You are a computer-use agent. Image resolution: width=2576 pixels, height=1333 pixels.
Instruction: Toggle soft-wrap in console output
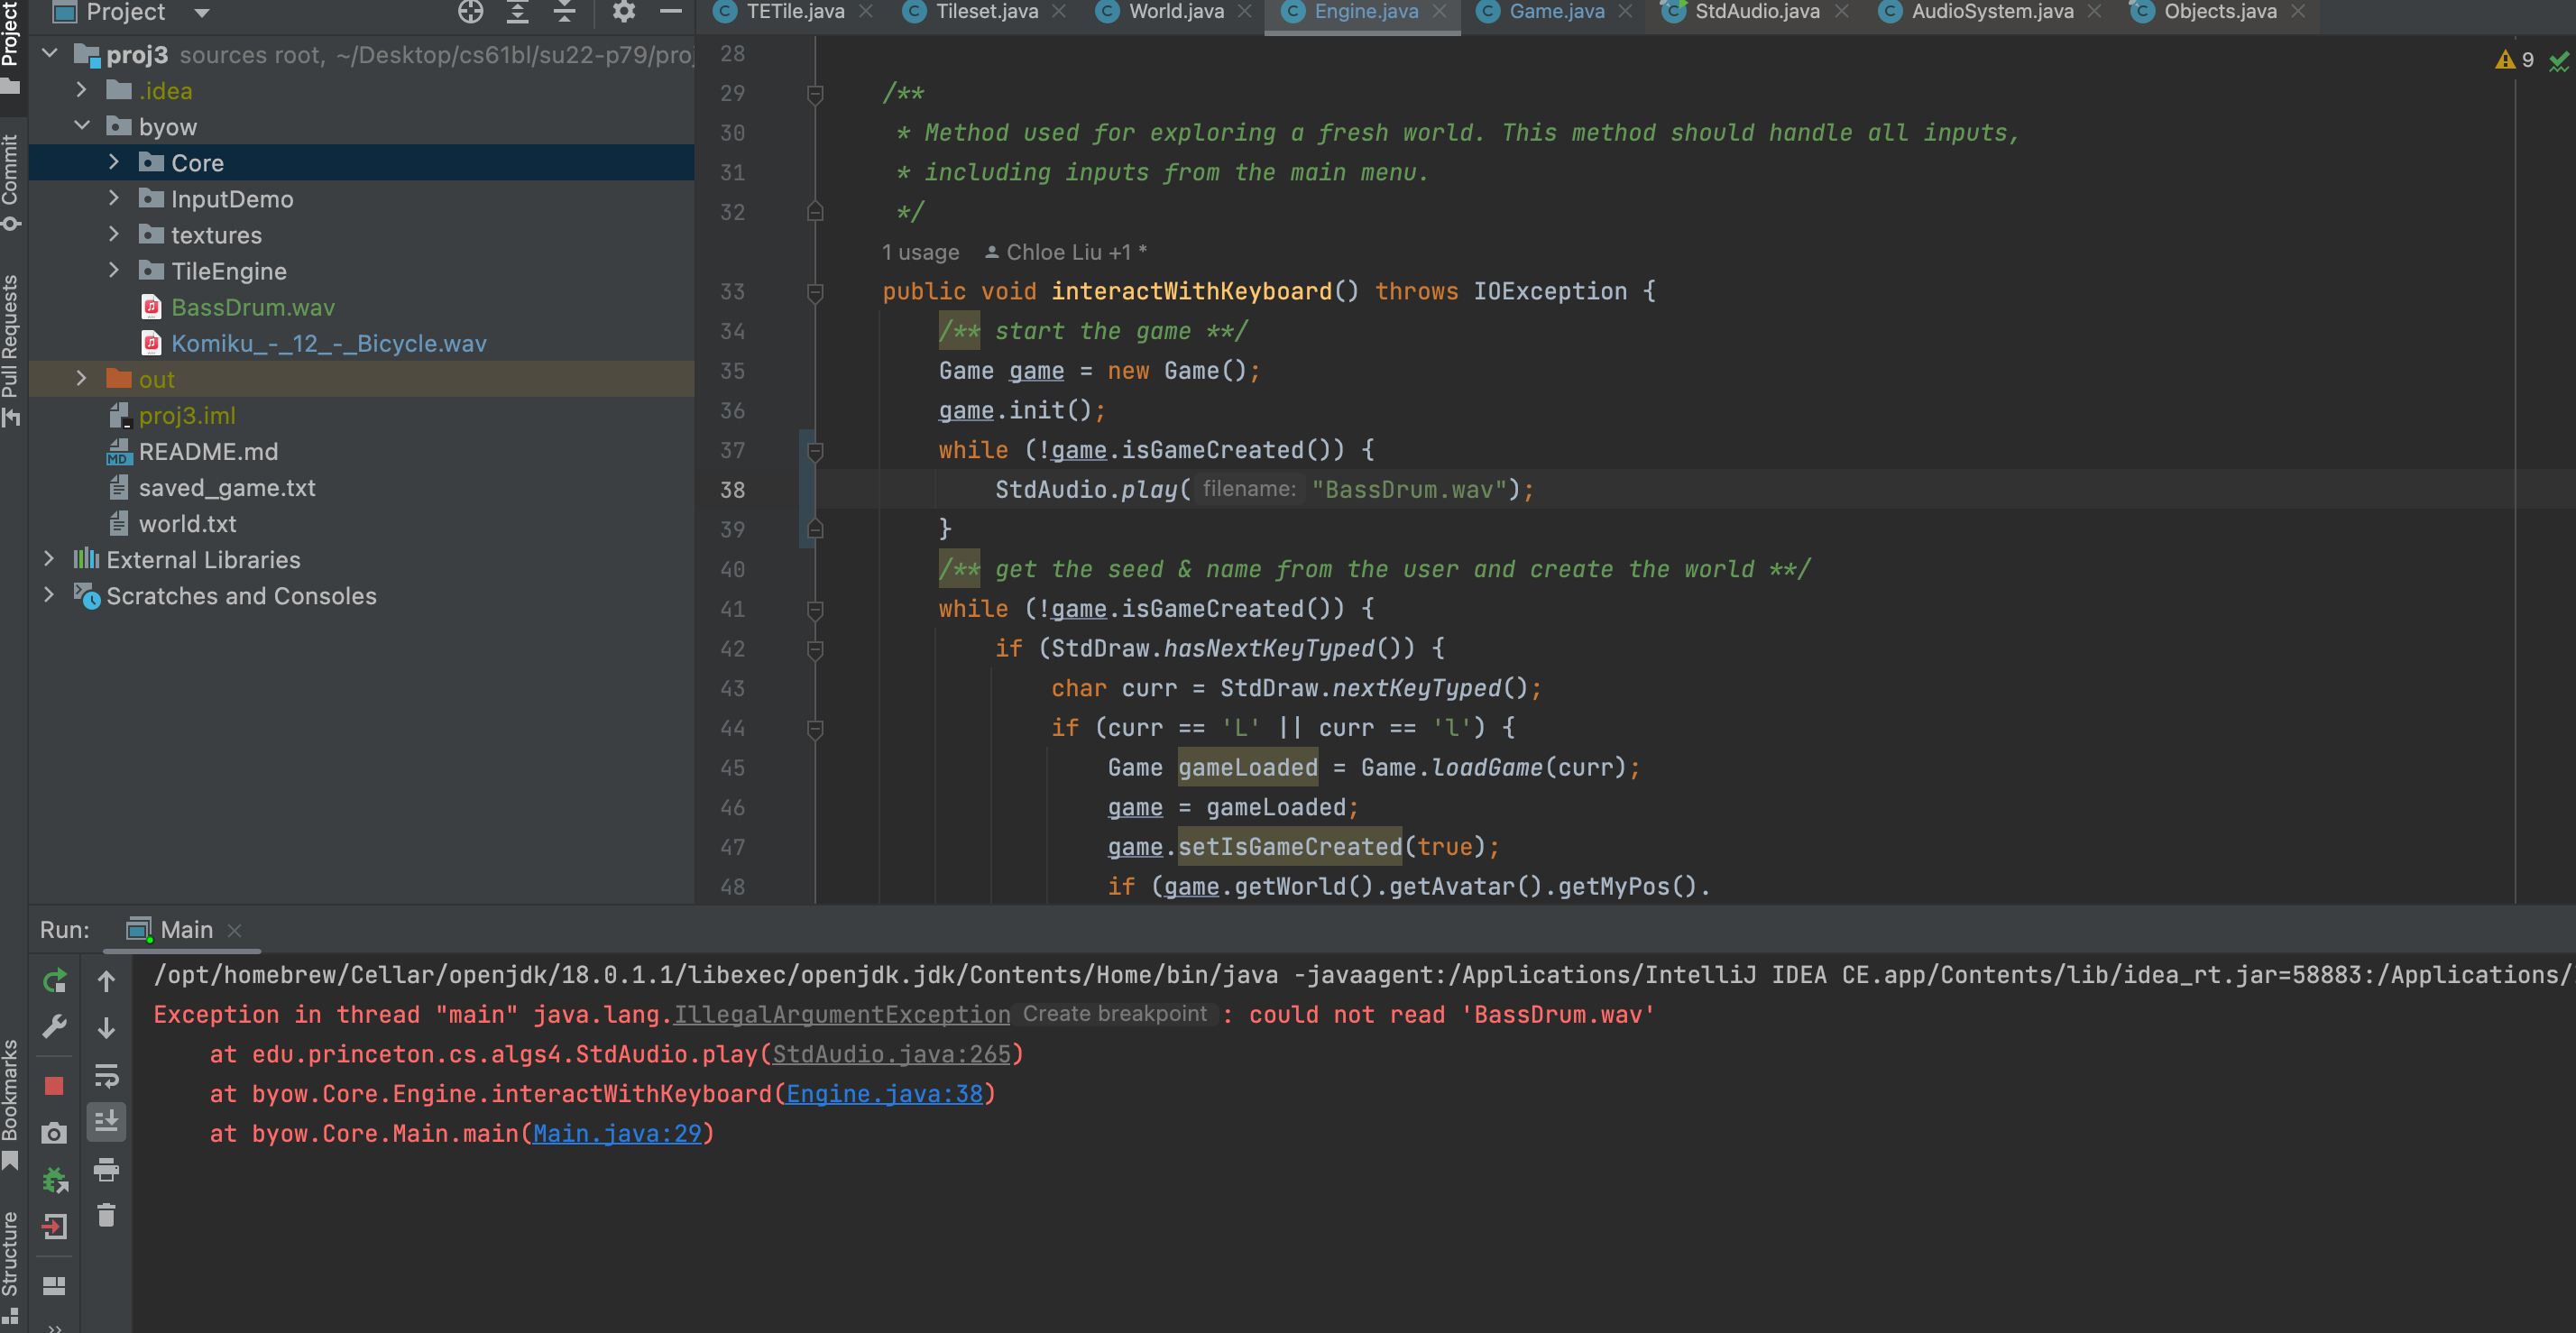106,1075
